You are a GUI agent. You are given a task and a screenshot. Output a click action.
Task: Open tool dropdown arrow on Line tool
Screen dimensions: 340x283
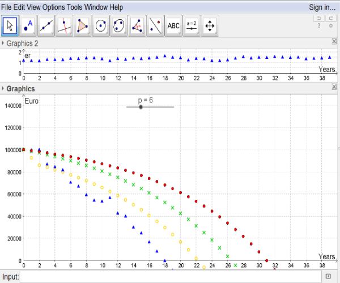tap(52, 33)
